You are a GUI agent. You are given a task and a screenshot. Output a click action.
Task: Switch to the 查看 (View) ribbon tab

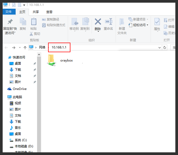pyautogui.click(x=49, y=12)
